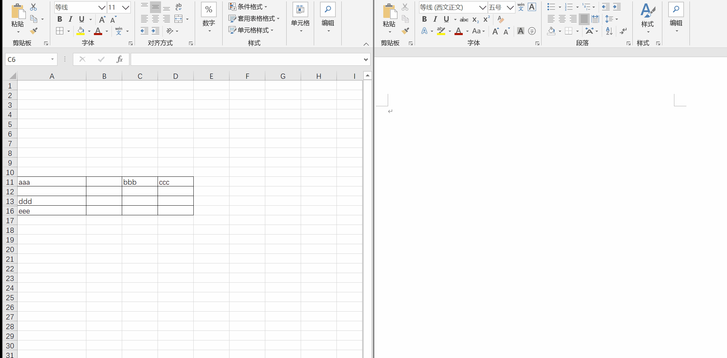Click Numbering list icon in Word

569,7
